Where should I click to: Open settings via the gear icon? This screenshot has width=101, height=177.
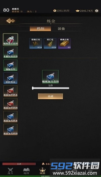[x=97, y=11]
